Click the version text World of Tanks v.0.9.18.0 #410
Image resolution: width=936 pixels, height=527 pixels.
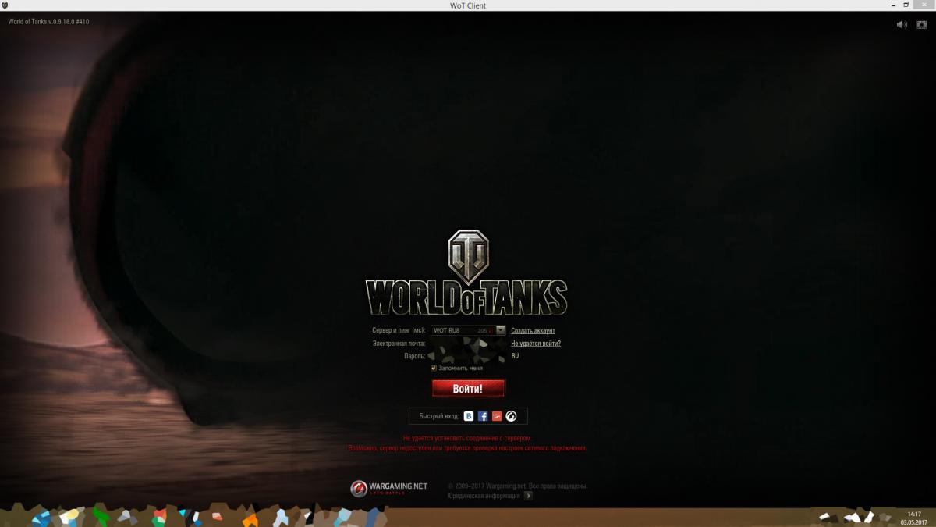48,22
